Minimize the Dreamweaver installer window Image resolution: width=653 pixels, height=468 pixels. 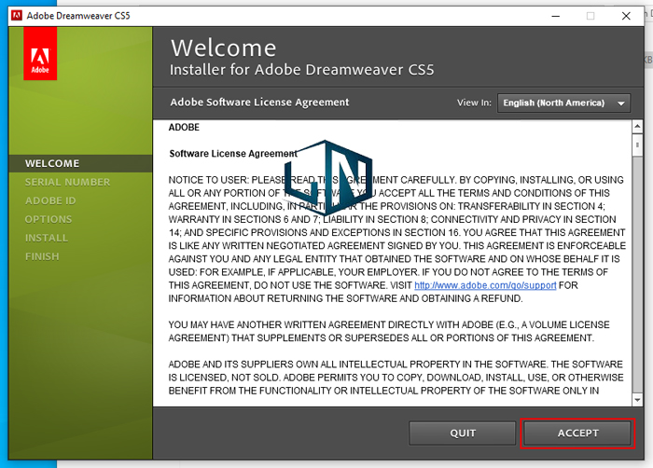(555, 16)
